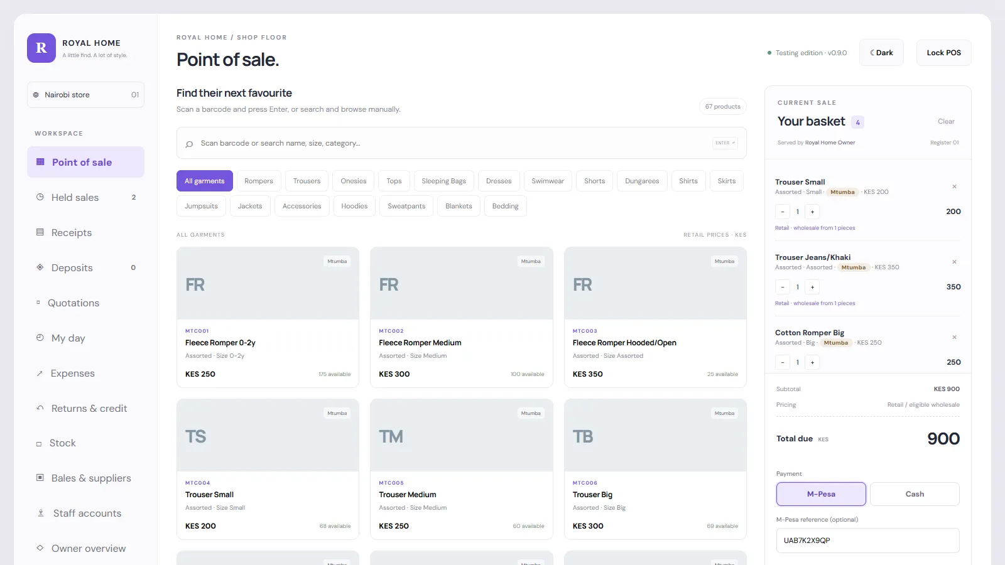Remove Trouser Jeans/Khaki from basket
This screenshot has width=1005, height=565.
pos(954,262)
